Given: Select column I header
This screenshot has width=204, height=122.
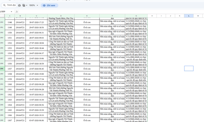Looking at the screenshot, I should (x=161, y=16).
